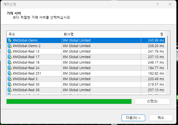178x125 pixels.
Task: Click the 241.76 ms ping value
Action: (156, 51)
